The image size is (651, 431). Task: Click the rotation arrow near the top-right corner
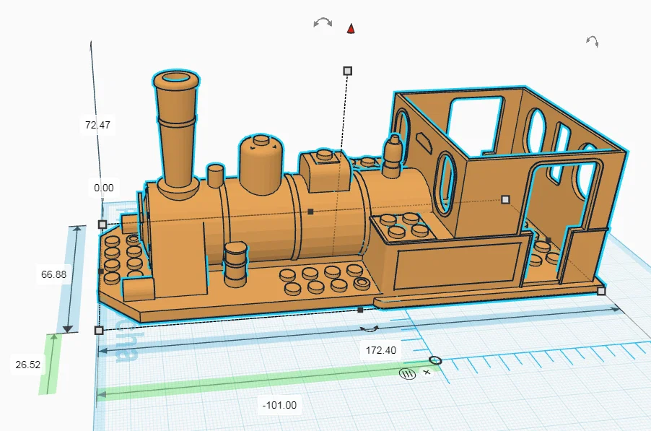(592, 42)
